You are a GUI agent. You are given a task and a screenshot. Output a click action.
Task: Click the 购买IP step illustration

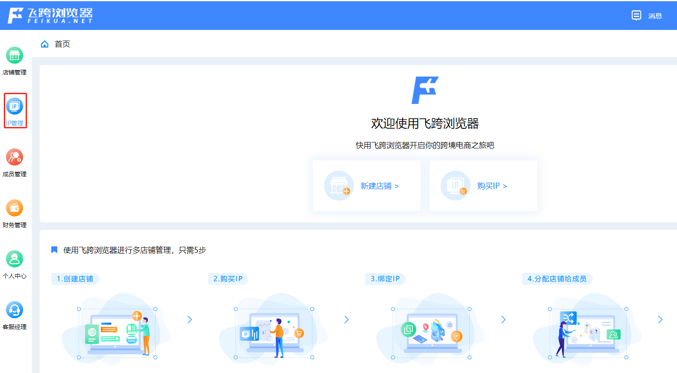coord(274,329)
